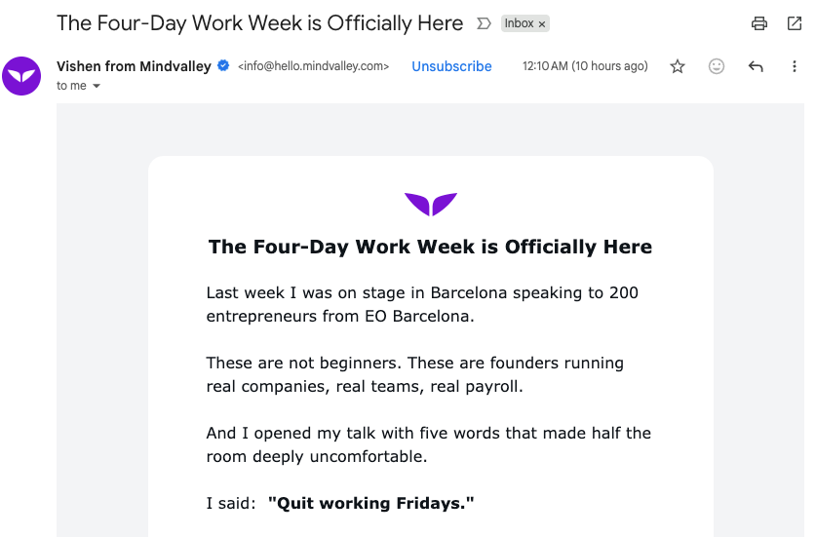Open the three-dot More options menu
This screenshot has width=816, height=537.
(x=796, y=66)
